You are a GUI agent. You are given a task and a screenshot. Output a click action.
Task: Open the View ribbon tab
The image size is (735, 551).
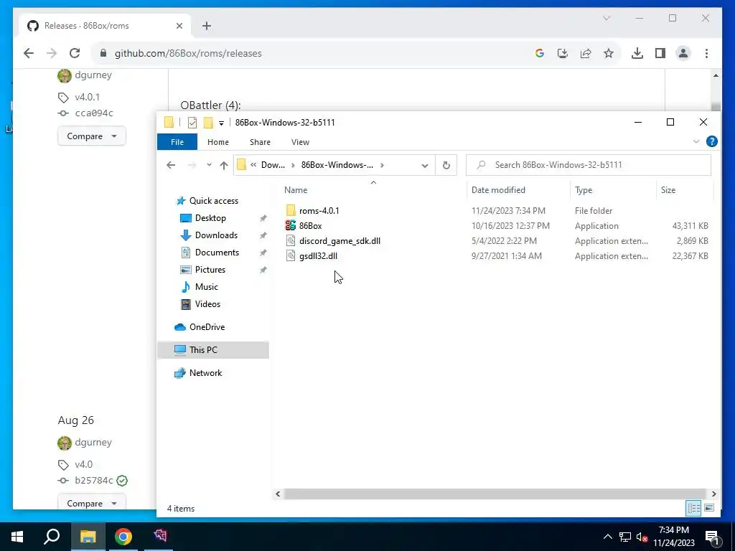click(300, 142)
